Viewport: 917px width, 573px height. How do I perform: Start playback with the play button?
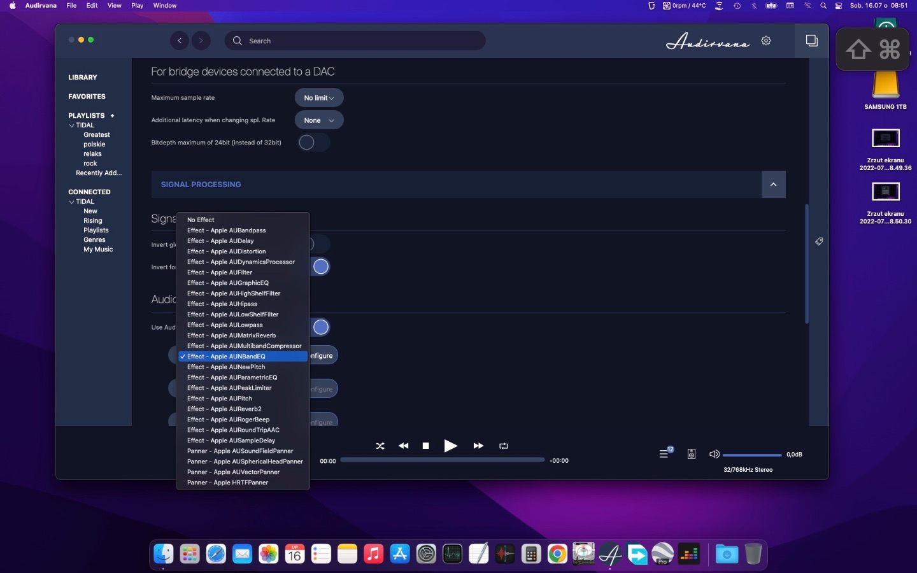[x=450, y=446]
